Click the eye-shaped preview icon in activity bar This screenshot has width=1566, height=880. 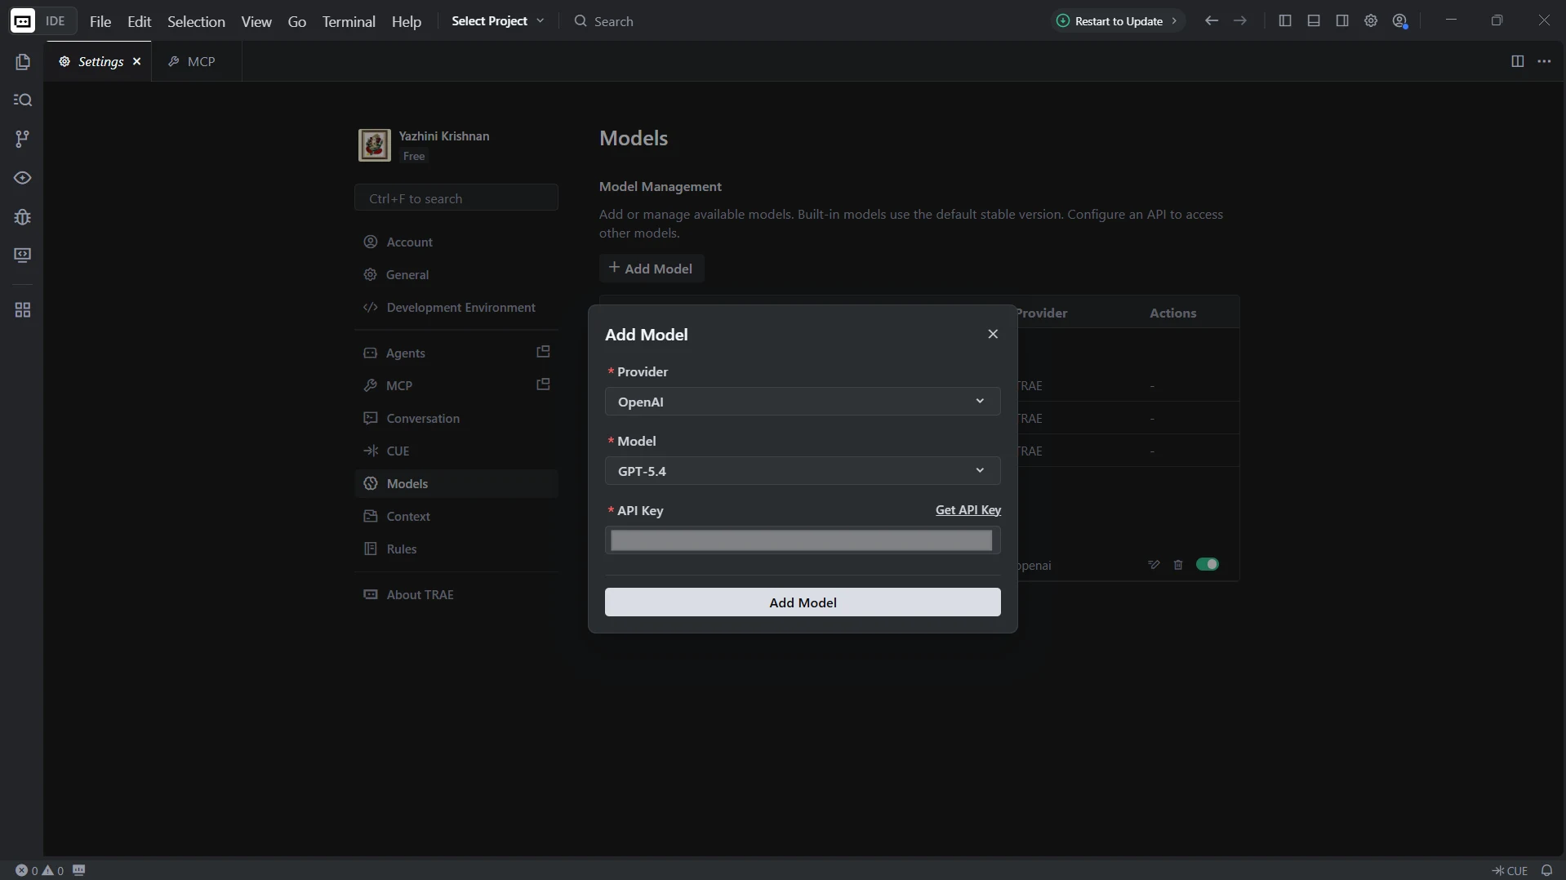point(22,178)
